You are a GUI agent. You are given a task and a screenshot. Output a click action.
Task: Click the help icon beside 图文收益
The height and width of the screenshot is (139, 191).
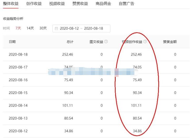click(x=106, y=42)
